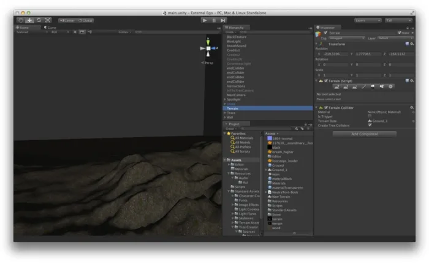Open the Tag dropdown showing Untagged

click(x=347, y=39)
